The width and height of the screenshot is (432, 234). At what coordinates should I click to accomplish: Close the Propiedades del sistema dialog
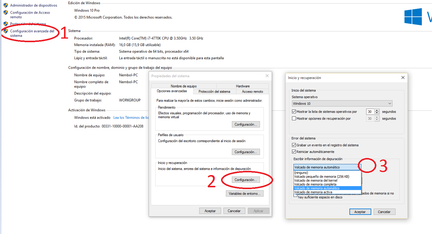[x=267, y=76]
